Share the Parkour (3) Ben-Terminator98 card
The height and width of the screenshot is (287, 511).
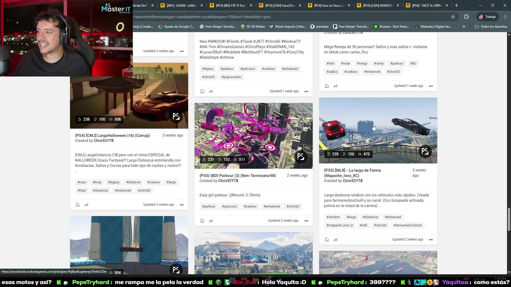coord(211,221)
